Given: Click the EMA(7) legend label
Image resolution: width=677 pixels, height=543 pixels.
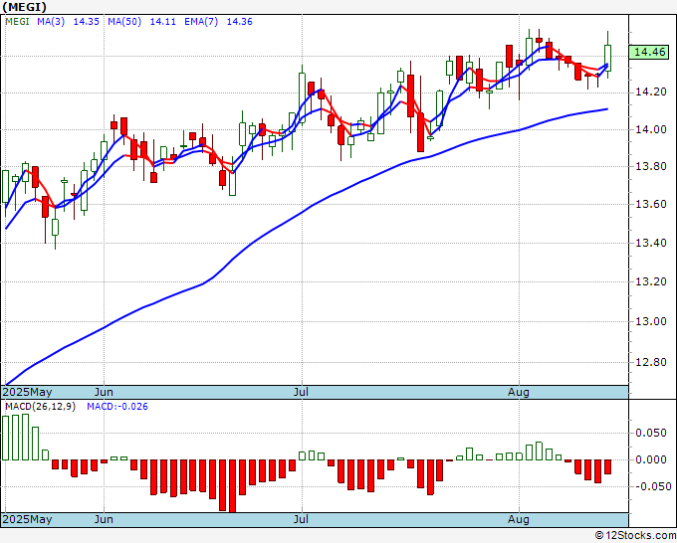Looking at the screenshot, I should (x=201, y=22).
